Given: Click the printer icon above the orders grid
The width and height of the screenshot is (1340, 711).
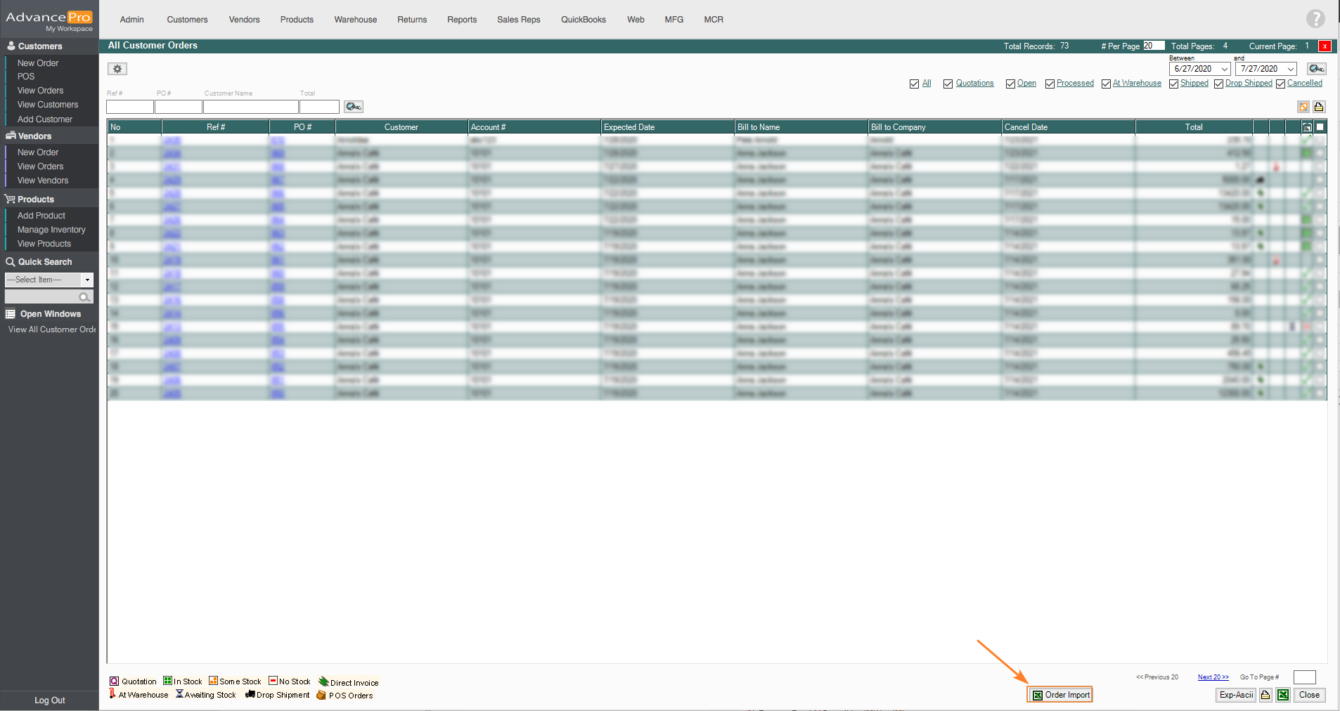Looking at the screenshot, I should tap(1319, 107).
